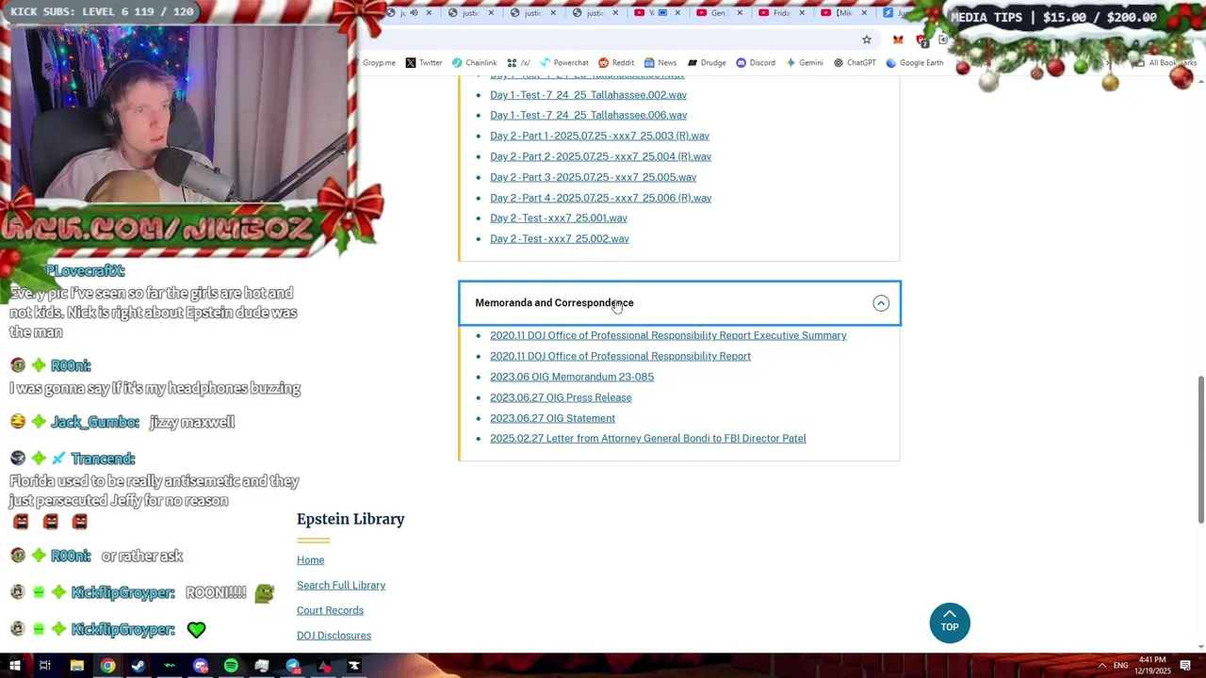Open the Drudge bookmark
Image resolution: width=1206 pixels, height=678 pixels.
pyautogui.click(x=706, y=63)
